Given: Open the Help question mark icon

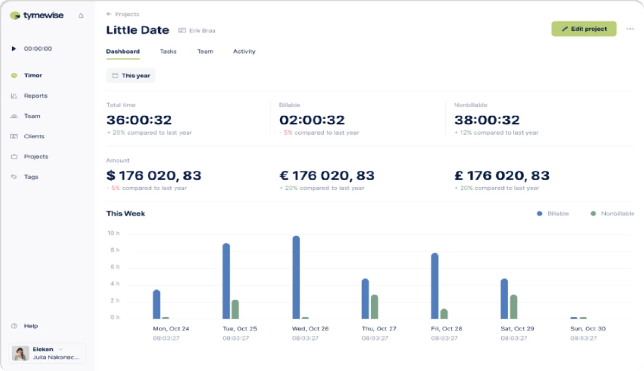Looking at the screenshot, I should pyautogui.click(x=14, y=326).
